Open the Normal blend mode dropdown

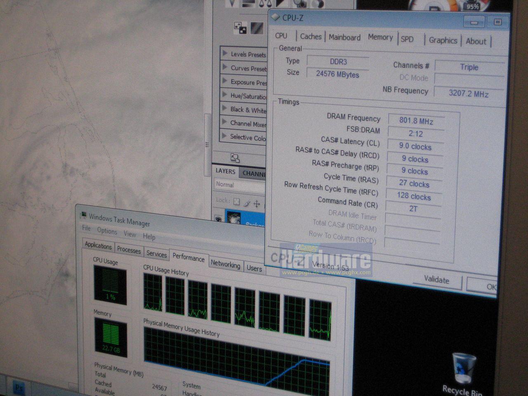(240, 185)
